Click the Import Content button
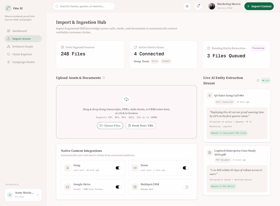Screen dimensions: 280x206 click(259, 6)
